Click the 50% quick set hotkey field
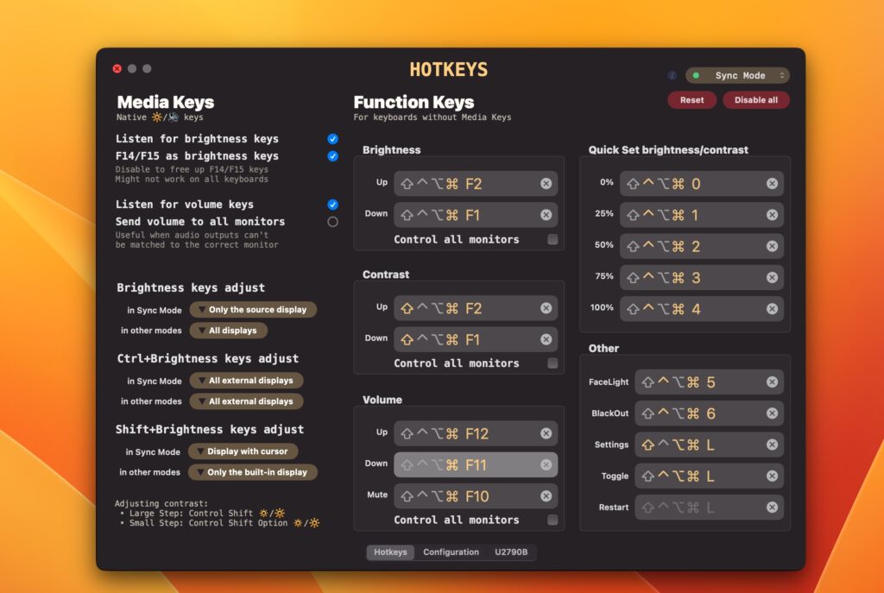 click(x=691, y=246)
